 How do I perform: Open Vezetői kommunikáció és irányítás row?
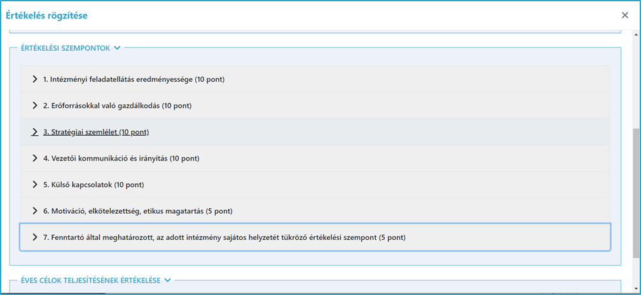pyautogui.click(x=315, y=159)
